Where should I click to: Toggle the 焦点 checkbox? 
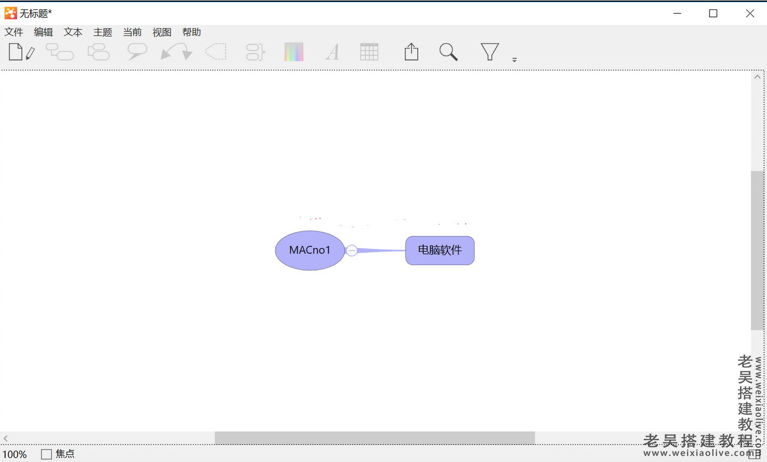tap(46, 454)
